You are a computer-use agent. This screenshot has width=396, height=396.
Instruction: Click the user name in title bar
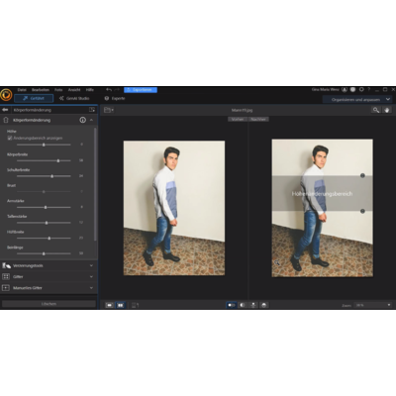(326, 89)
